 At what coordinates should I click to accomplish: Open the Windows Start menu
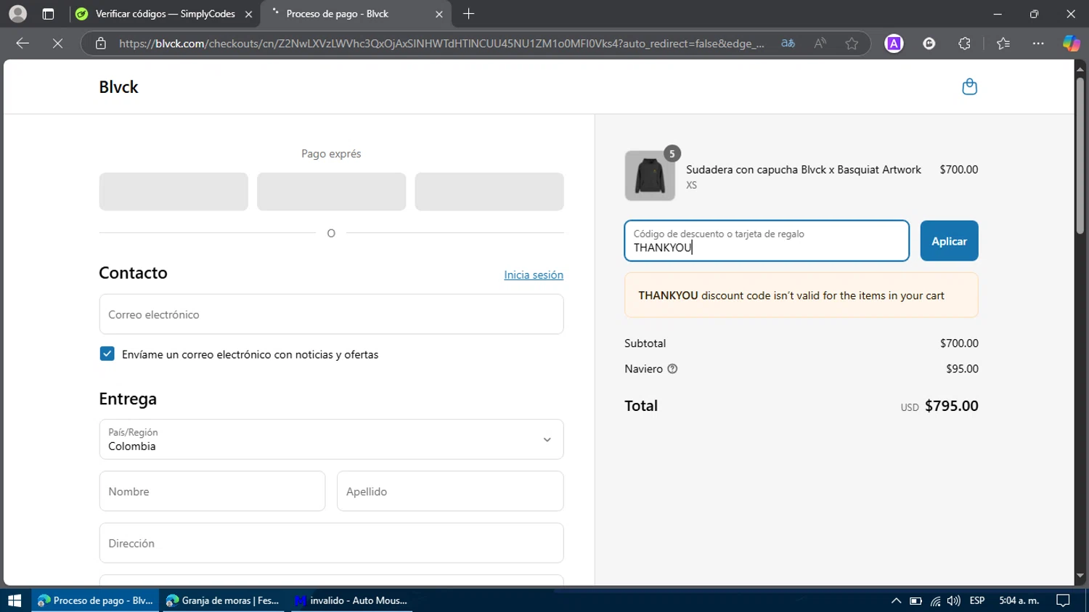point(15,600)
